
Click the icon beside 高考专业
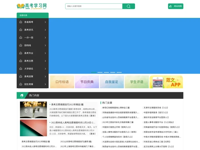[21, 53]
